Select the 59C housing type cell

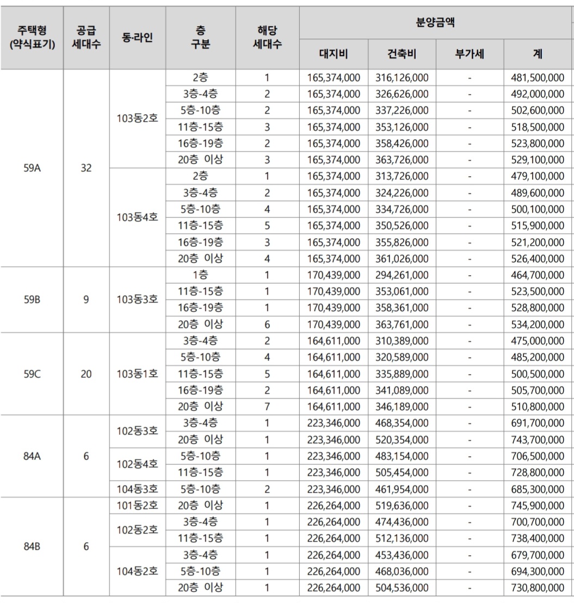[32, 374]
